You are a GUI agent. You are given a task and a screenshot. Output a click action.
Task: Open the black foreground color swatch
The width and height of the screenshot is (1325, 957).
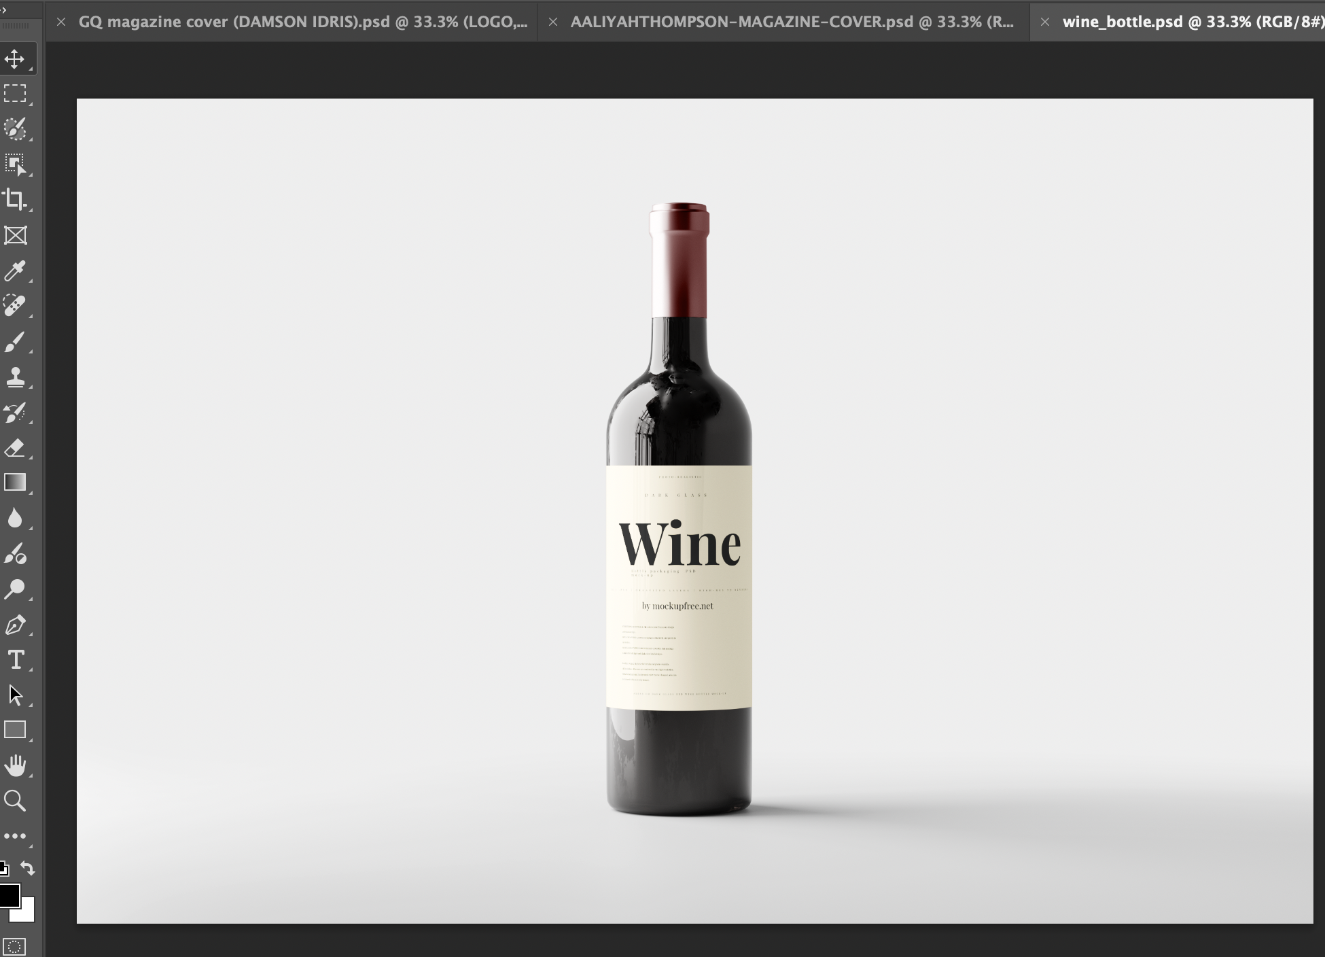pos(8,895)
